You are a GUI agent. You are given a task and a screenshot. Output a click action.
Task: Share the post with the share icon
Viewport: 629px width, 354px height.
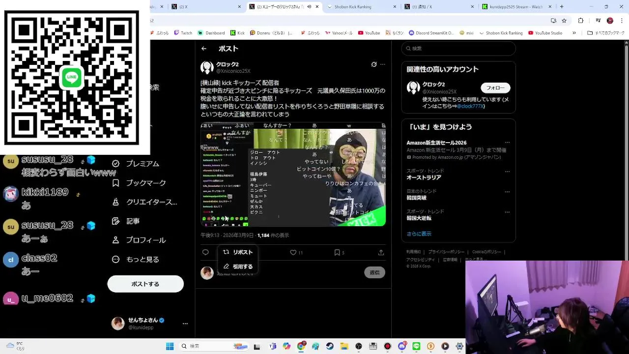pos(381,252)
